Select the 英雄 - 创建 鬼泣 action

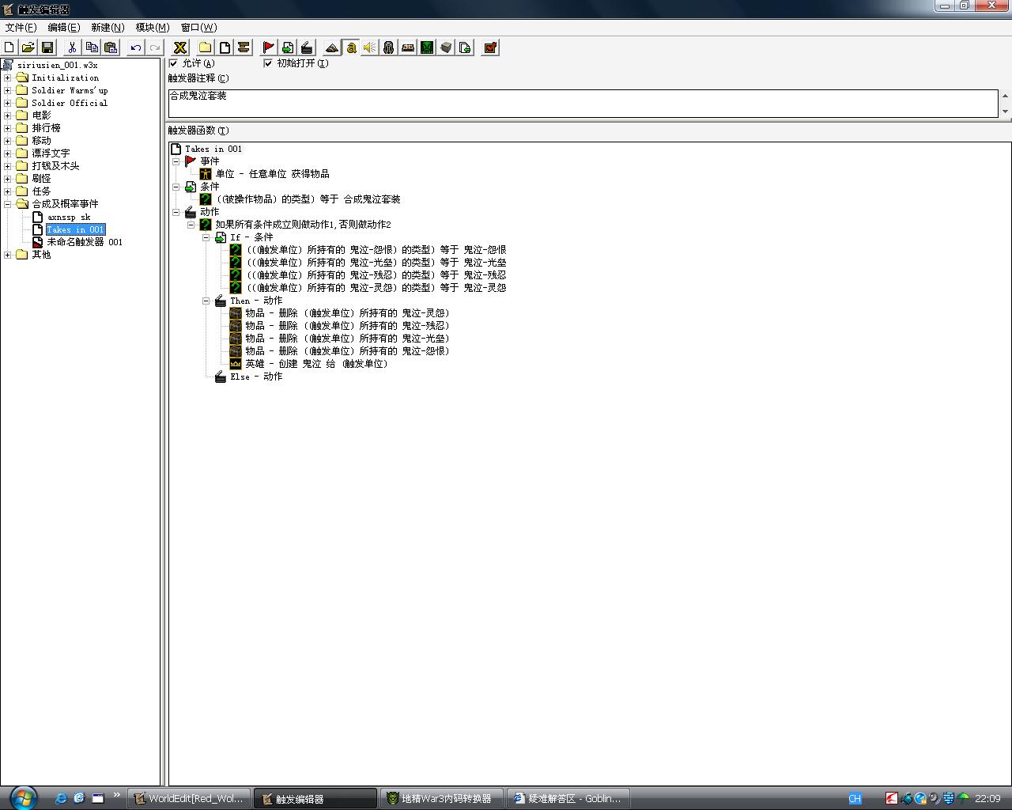tap(317, 364)
